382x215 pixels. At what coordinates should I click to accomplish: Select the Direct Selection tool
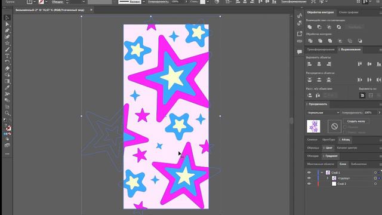[x=7, y=24]
